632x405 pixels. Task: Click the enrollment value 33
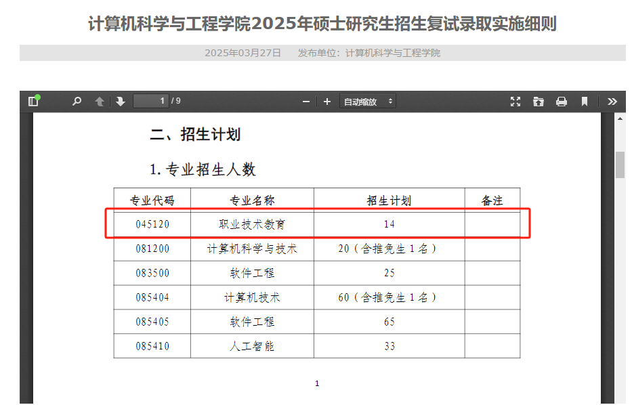point(389,346)
